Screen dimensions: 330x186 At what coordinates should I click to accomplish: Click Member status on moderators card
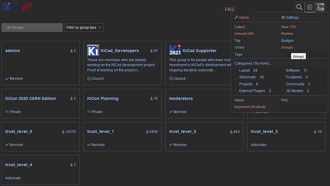(x=178, y=112)
